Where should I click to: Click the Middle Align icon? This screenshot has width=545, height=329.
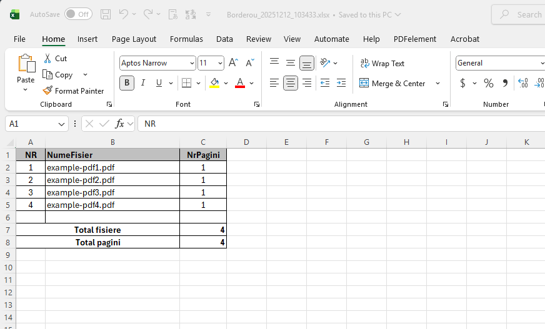tap(291, 62)
